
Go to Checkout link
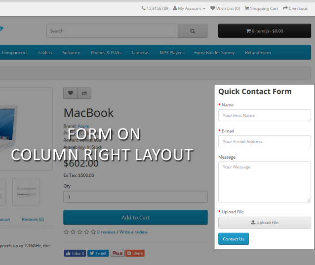295,8
